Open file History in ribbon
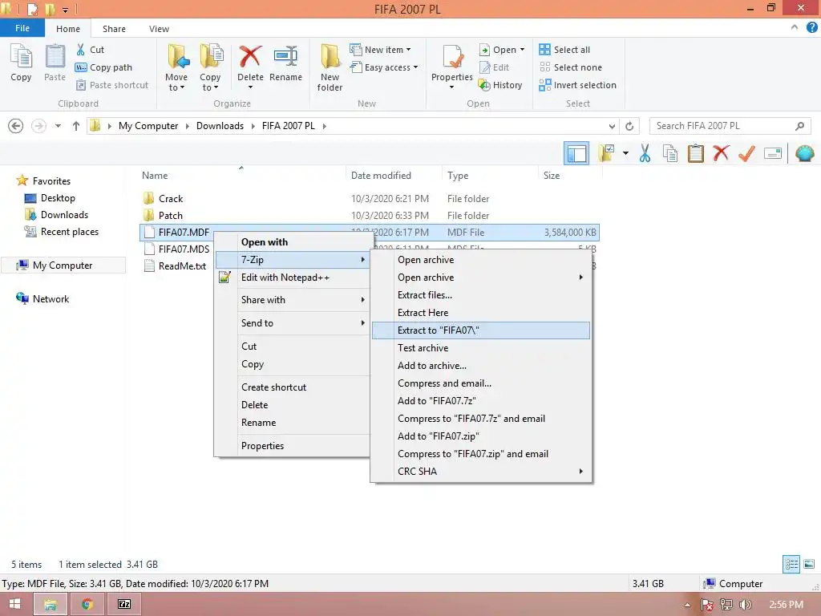The image size is (821, 616). 500,85
